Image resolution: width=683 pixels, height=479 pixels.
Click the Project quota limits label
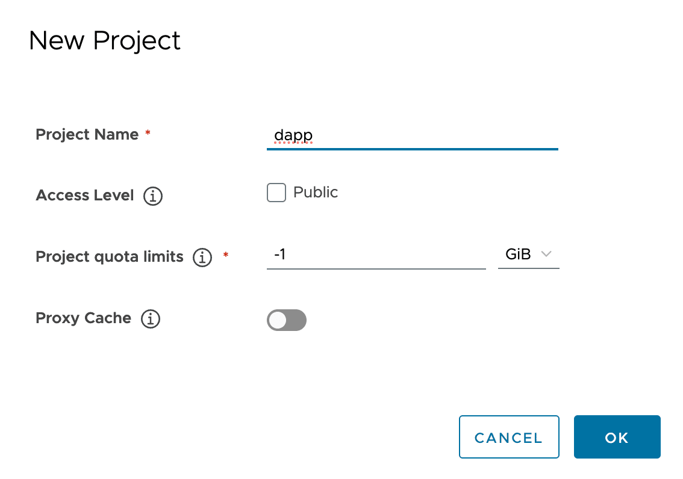click(x=110, y=257)
